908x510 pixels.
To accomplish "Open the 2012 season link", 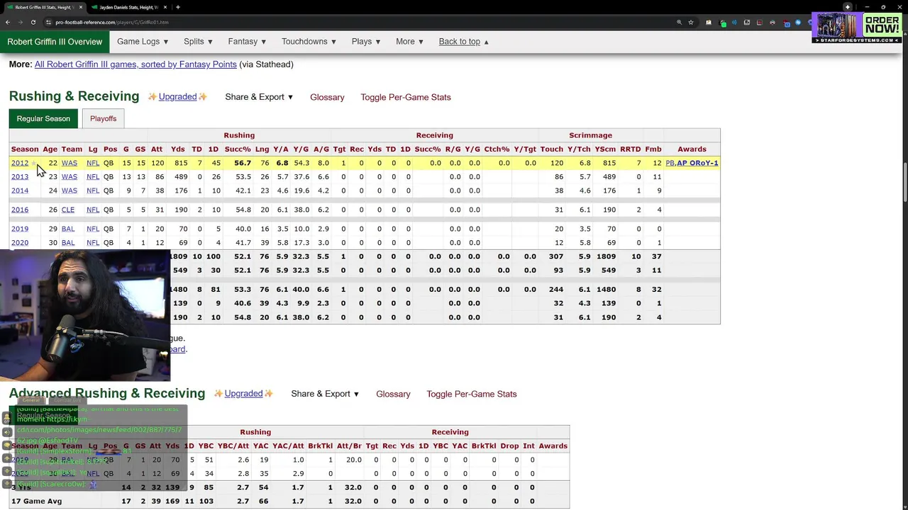I will tap(20, 163).
